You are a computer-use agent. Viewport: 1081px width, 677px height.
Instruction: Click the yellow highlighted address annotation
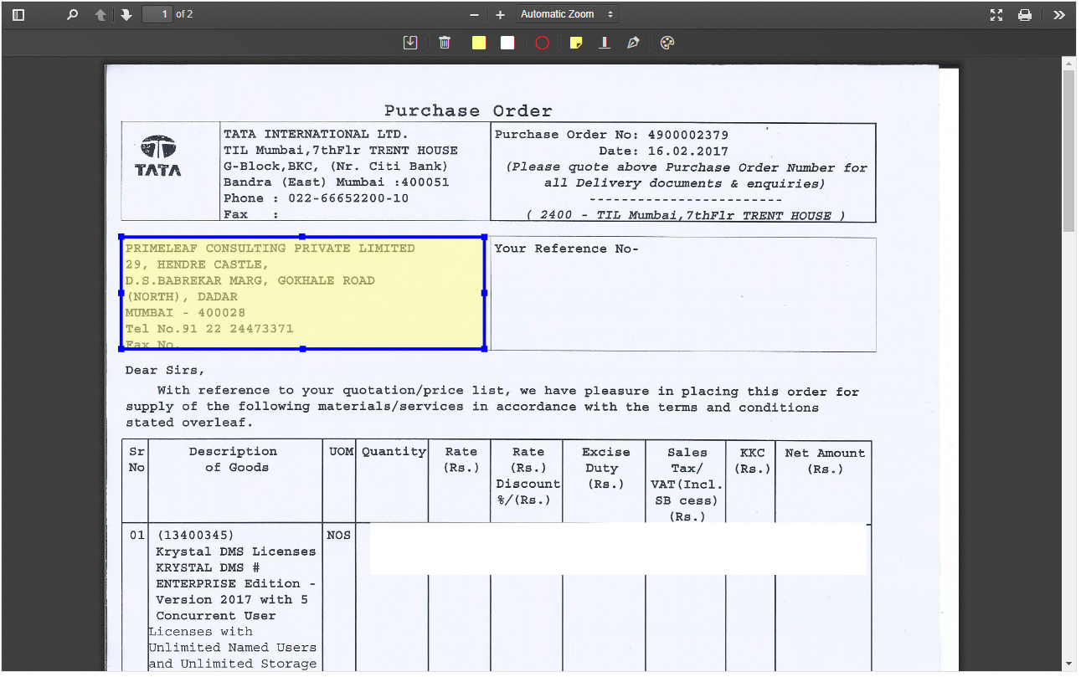click(302, 293)
